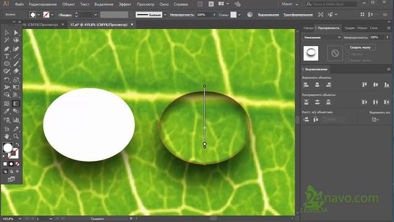The image size is (394, 222).
Task: Select the Line Segment tool
Action: pos(16,56)
